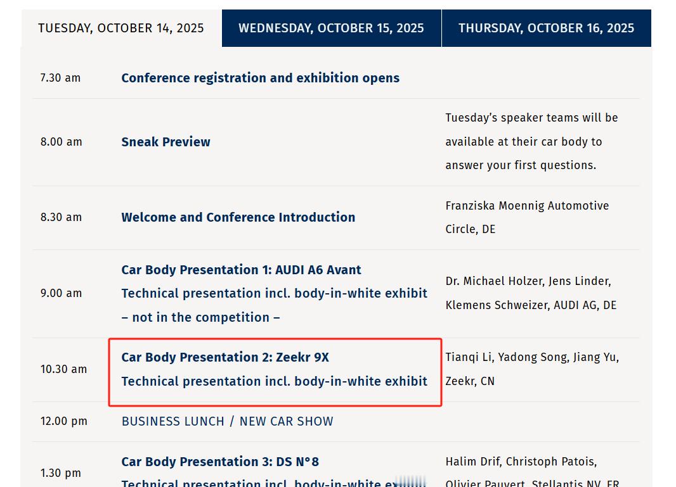Select the Franziska Moennig speaker text
Screen dimensions: 676x487
pos(527,217)
